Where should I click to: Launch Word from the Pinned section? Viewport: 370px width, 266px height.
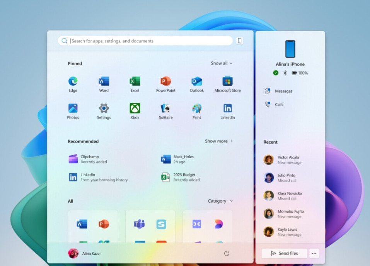click(x=104, y=84)
